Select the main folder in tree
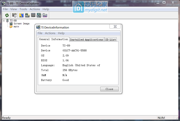180x121 pixels. click(x=16, y=26)
